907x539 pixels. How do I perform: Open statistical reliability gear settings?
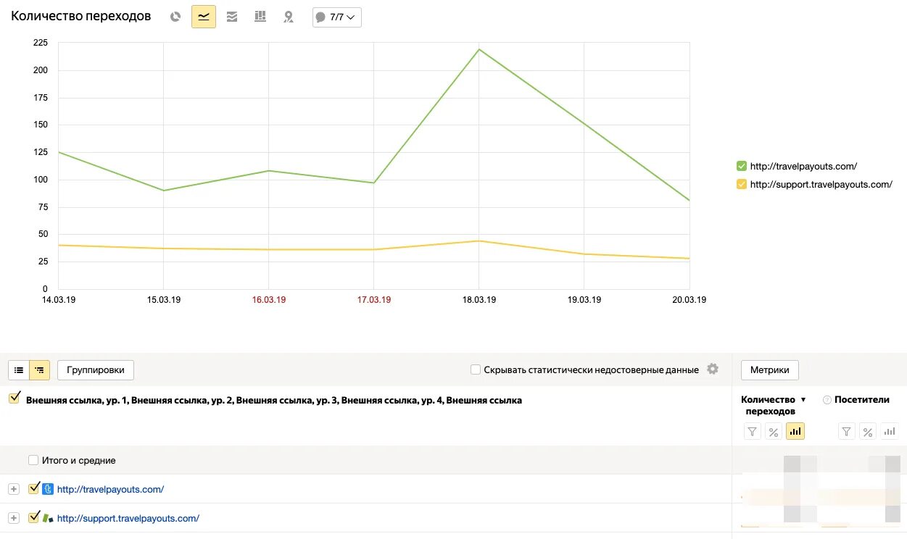click(713, 369)
